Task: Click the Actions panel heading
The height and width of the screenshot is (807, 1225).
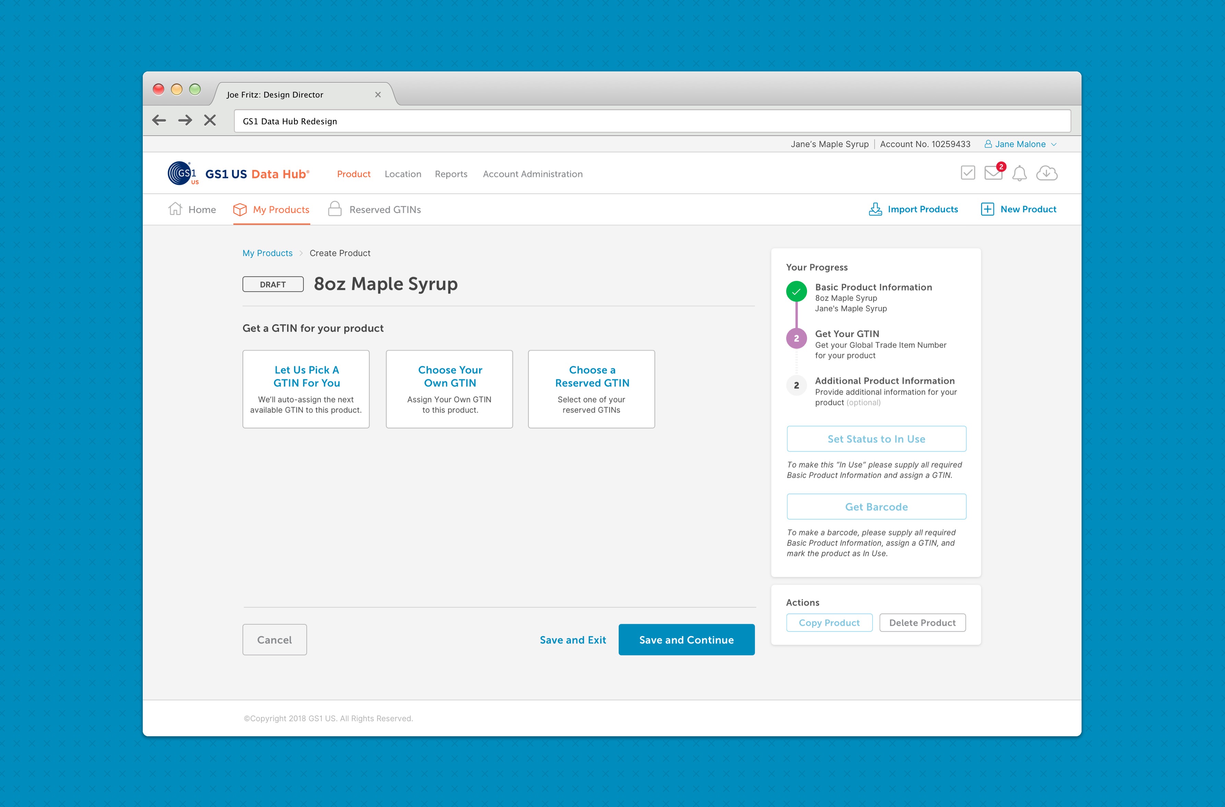Action: (x=802, y=603)
